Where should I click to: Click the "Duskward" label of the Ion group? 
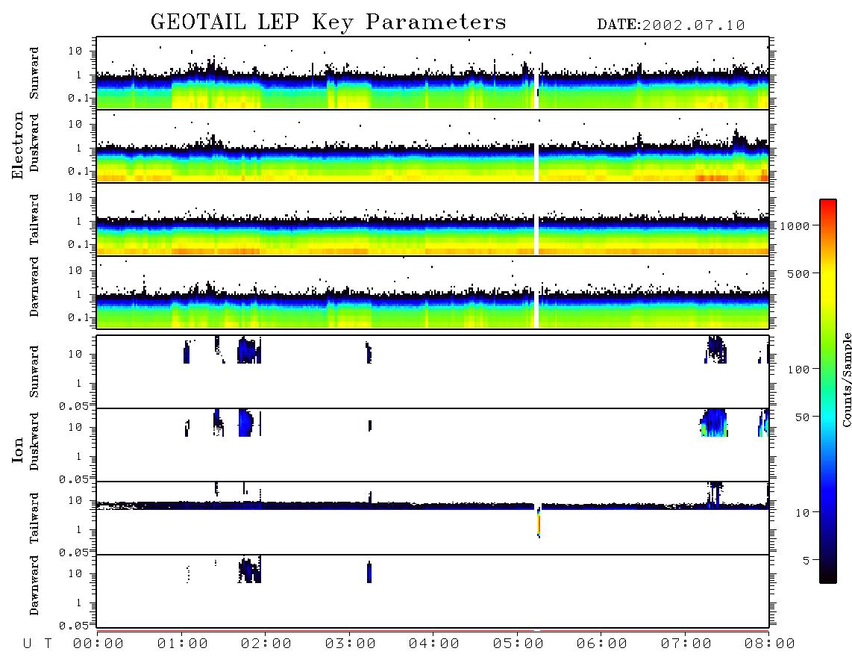point(34,441)
